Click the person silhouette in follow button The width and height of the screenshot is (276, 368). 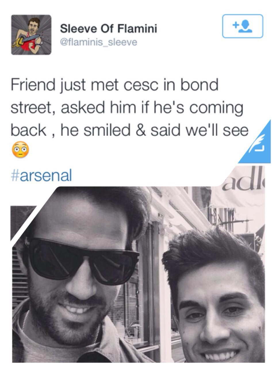click(246, 27)
